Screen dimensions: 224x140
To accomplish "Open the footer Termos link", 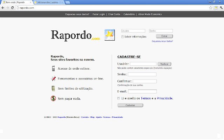I will (107, 117).
